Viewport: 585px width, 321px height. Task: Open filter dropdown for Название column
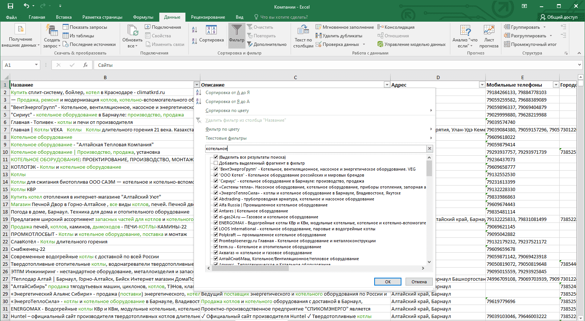197,85
